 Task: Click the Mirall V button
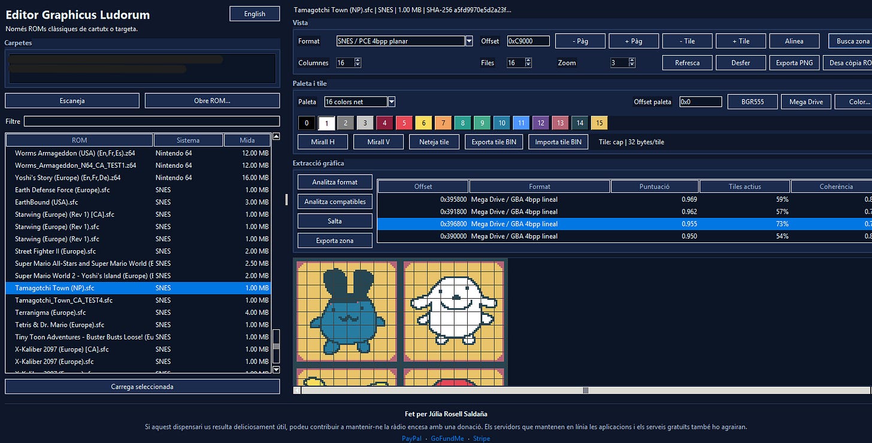point(379,142)
